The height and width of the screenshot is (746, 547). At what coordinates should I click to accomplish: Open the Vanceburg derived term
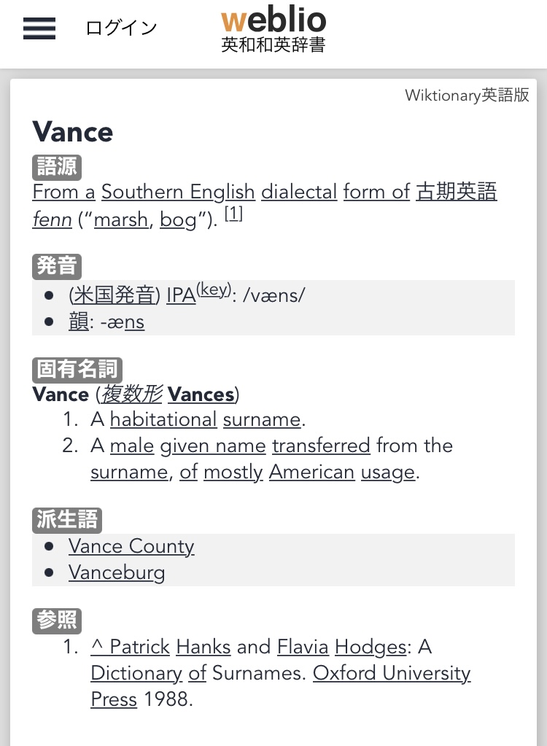(x=117, y=572)
